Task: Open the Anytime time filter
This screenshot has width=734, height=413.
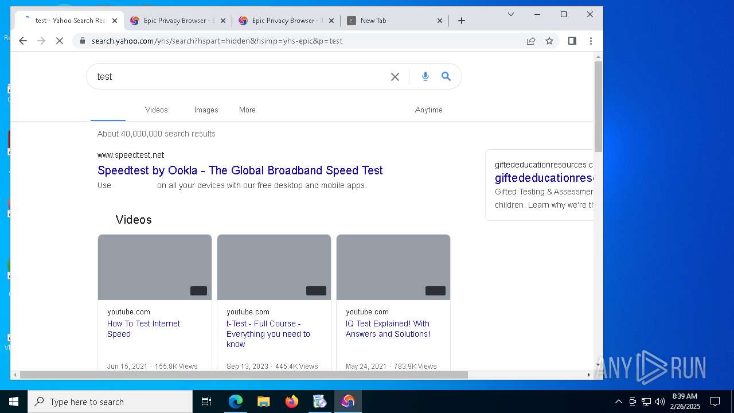Action: point(428,110)
